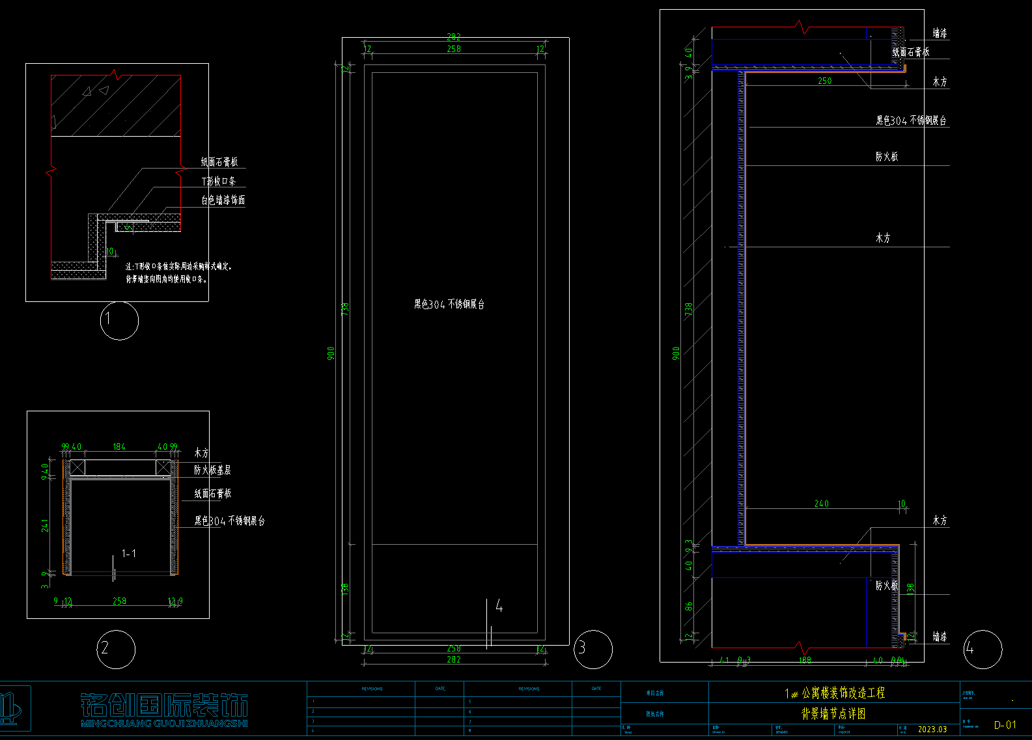The width and height of the screenshot is (1032, 740).
Task: Select the 纸面石膏板 label in detail 4
Action: (x=911, y=52)
